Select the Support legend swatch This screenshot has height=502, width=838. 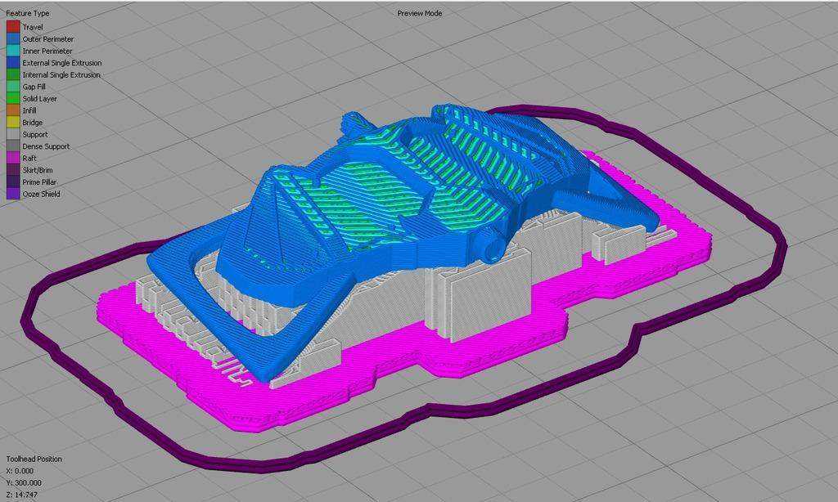click(13, 134)
